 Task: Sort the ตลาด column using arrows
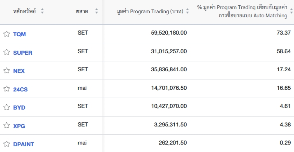[97, 11]
